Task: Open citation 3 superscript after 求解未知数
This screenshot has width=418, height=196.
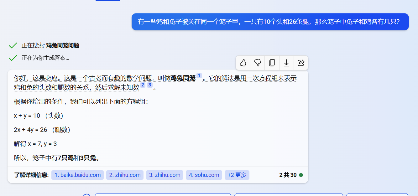Action: pyautogui.click(x=150, y=85)
